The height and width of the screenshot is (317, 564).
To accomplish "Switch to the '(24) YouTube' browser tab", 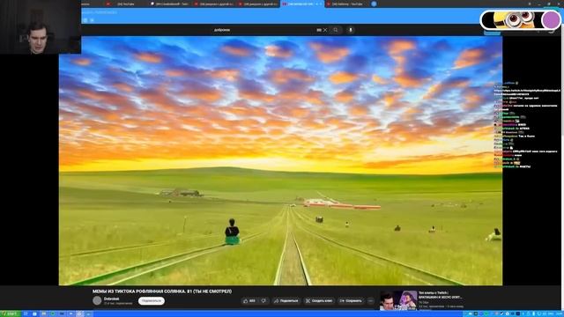I will tap(126, 4).
